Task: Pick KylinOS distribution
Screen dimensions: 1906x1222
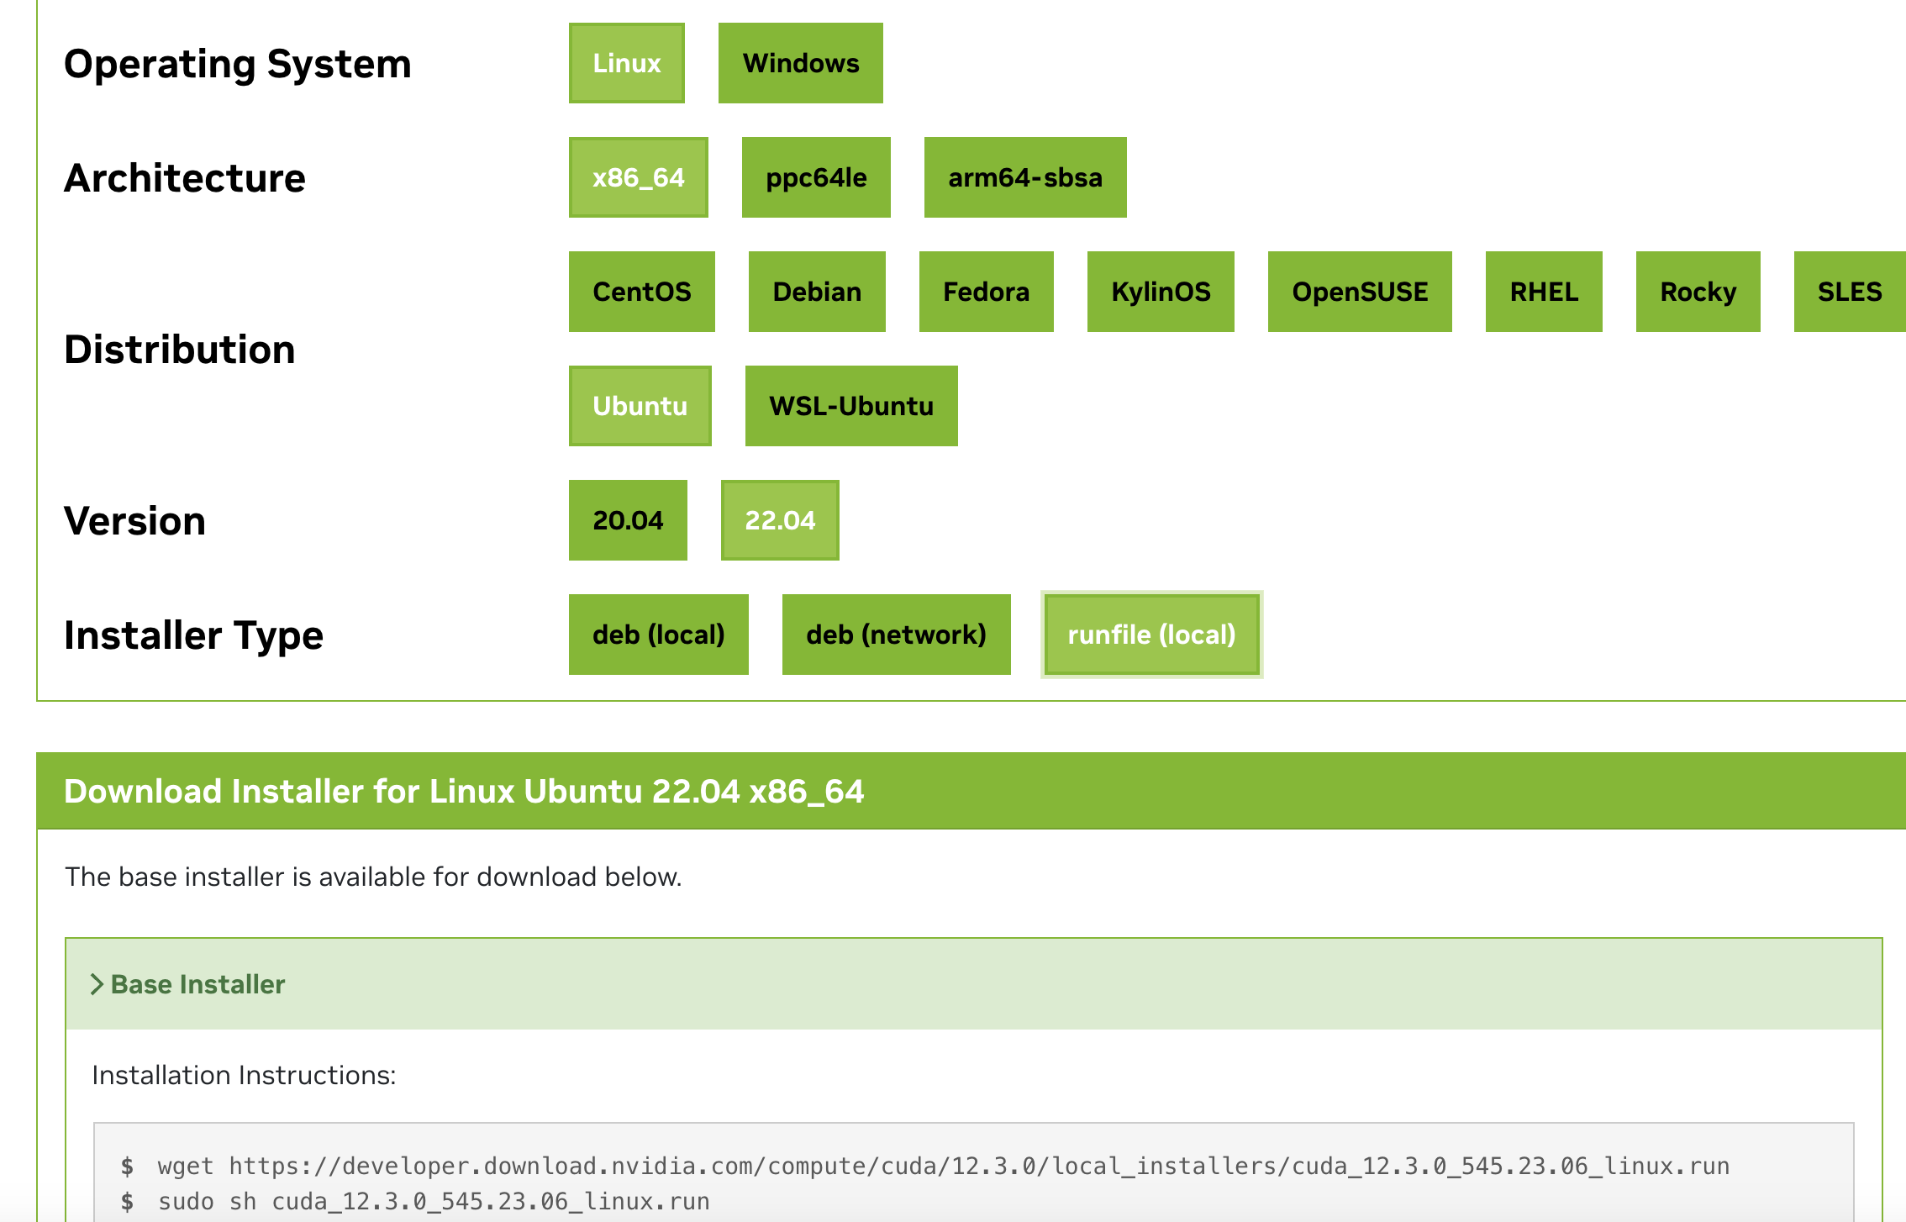Action: point(1160,292)
